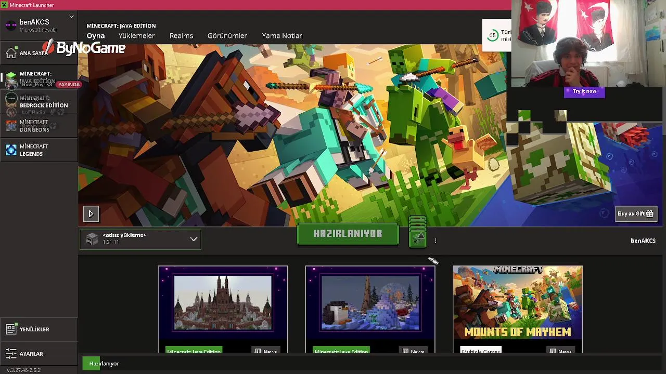The image size is (666, 374).
Task: Click the installation selector chevron arrow
Action: 194,239
